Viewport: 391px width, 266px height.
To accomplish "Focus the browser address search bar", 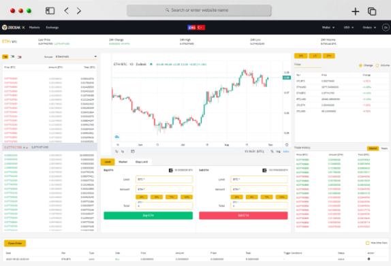I will click(x=199, y=10).
